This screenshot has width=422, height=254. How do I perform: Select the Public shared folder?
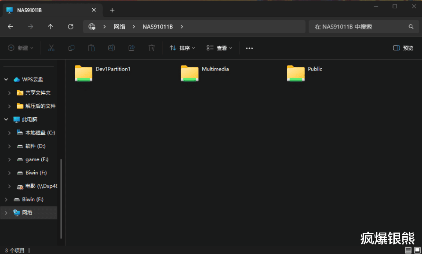pyautogui.click(x=296, y=73)
